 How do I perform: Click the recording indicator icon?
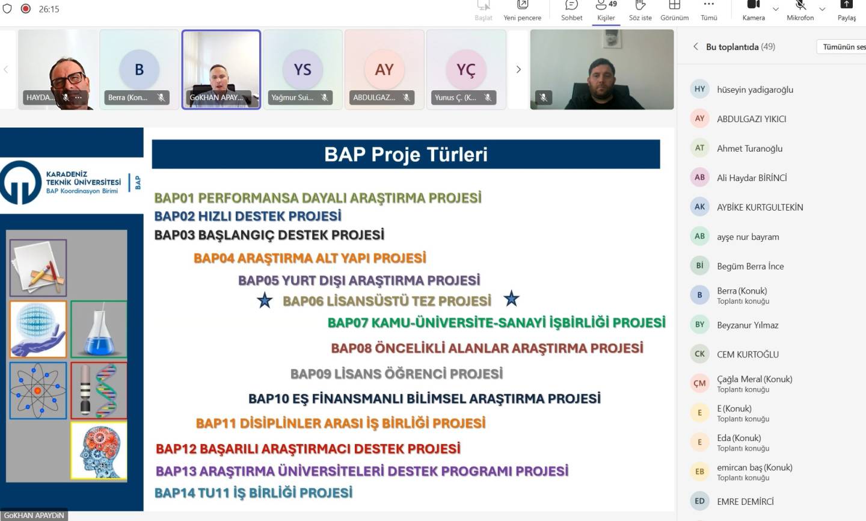[26, 9]
